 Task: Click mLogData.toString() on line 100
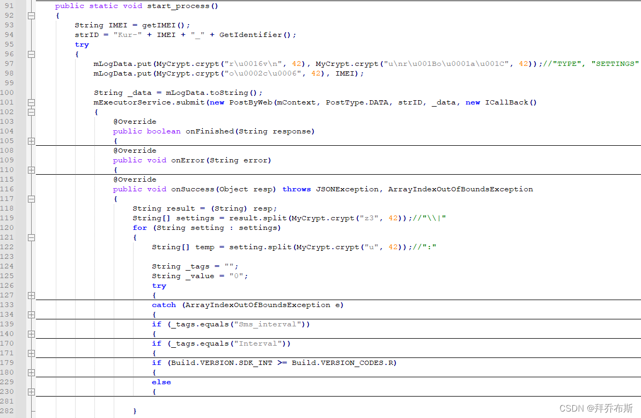(x=211, y=93)
